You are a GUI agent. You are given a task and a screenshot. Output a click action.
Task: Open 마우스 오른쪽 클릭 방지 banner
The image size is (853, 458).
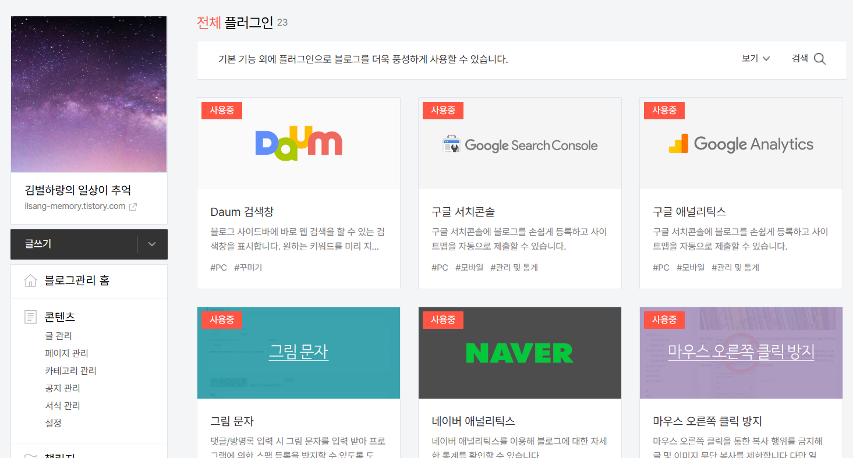(741, 353)
